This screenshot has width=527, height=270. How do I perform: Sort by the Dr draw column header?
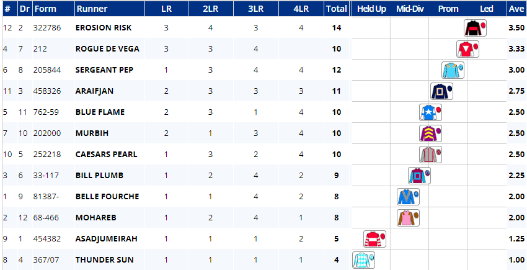pos(25,9)
